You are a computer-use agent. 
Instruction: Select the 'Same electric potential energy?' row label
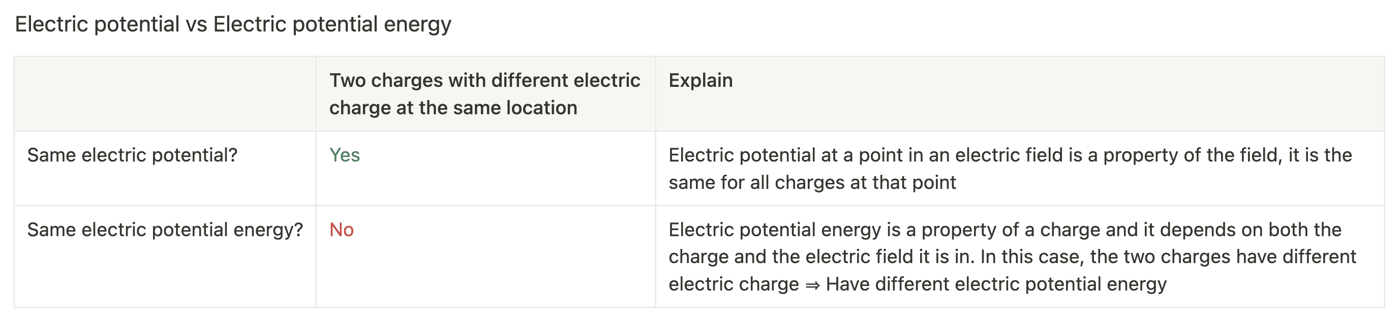tap(165, 230)
